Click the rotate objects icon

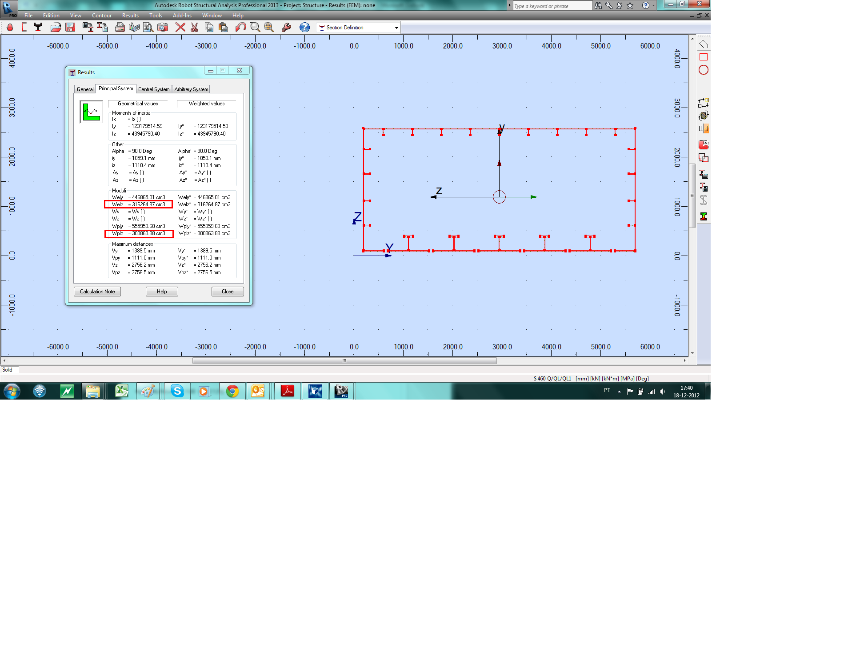point(703,116)
